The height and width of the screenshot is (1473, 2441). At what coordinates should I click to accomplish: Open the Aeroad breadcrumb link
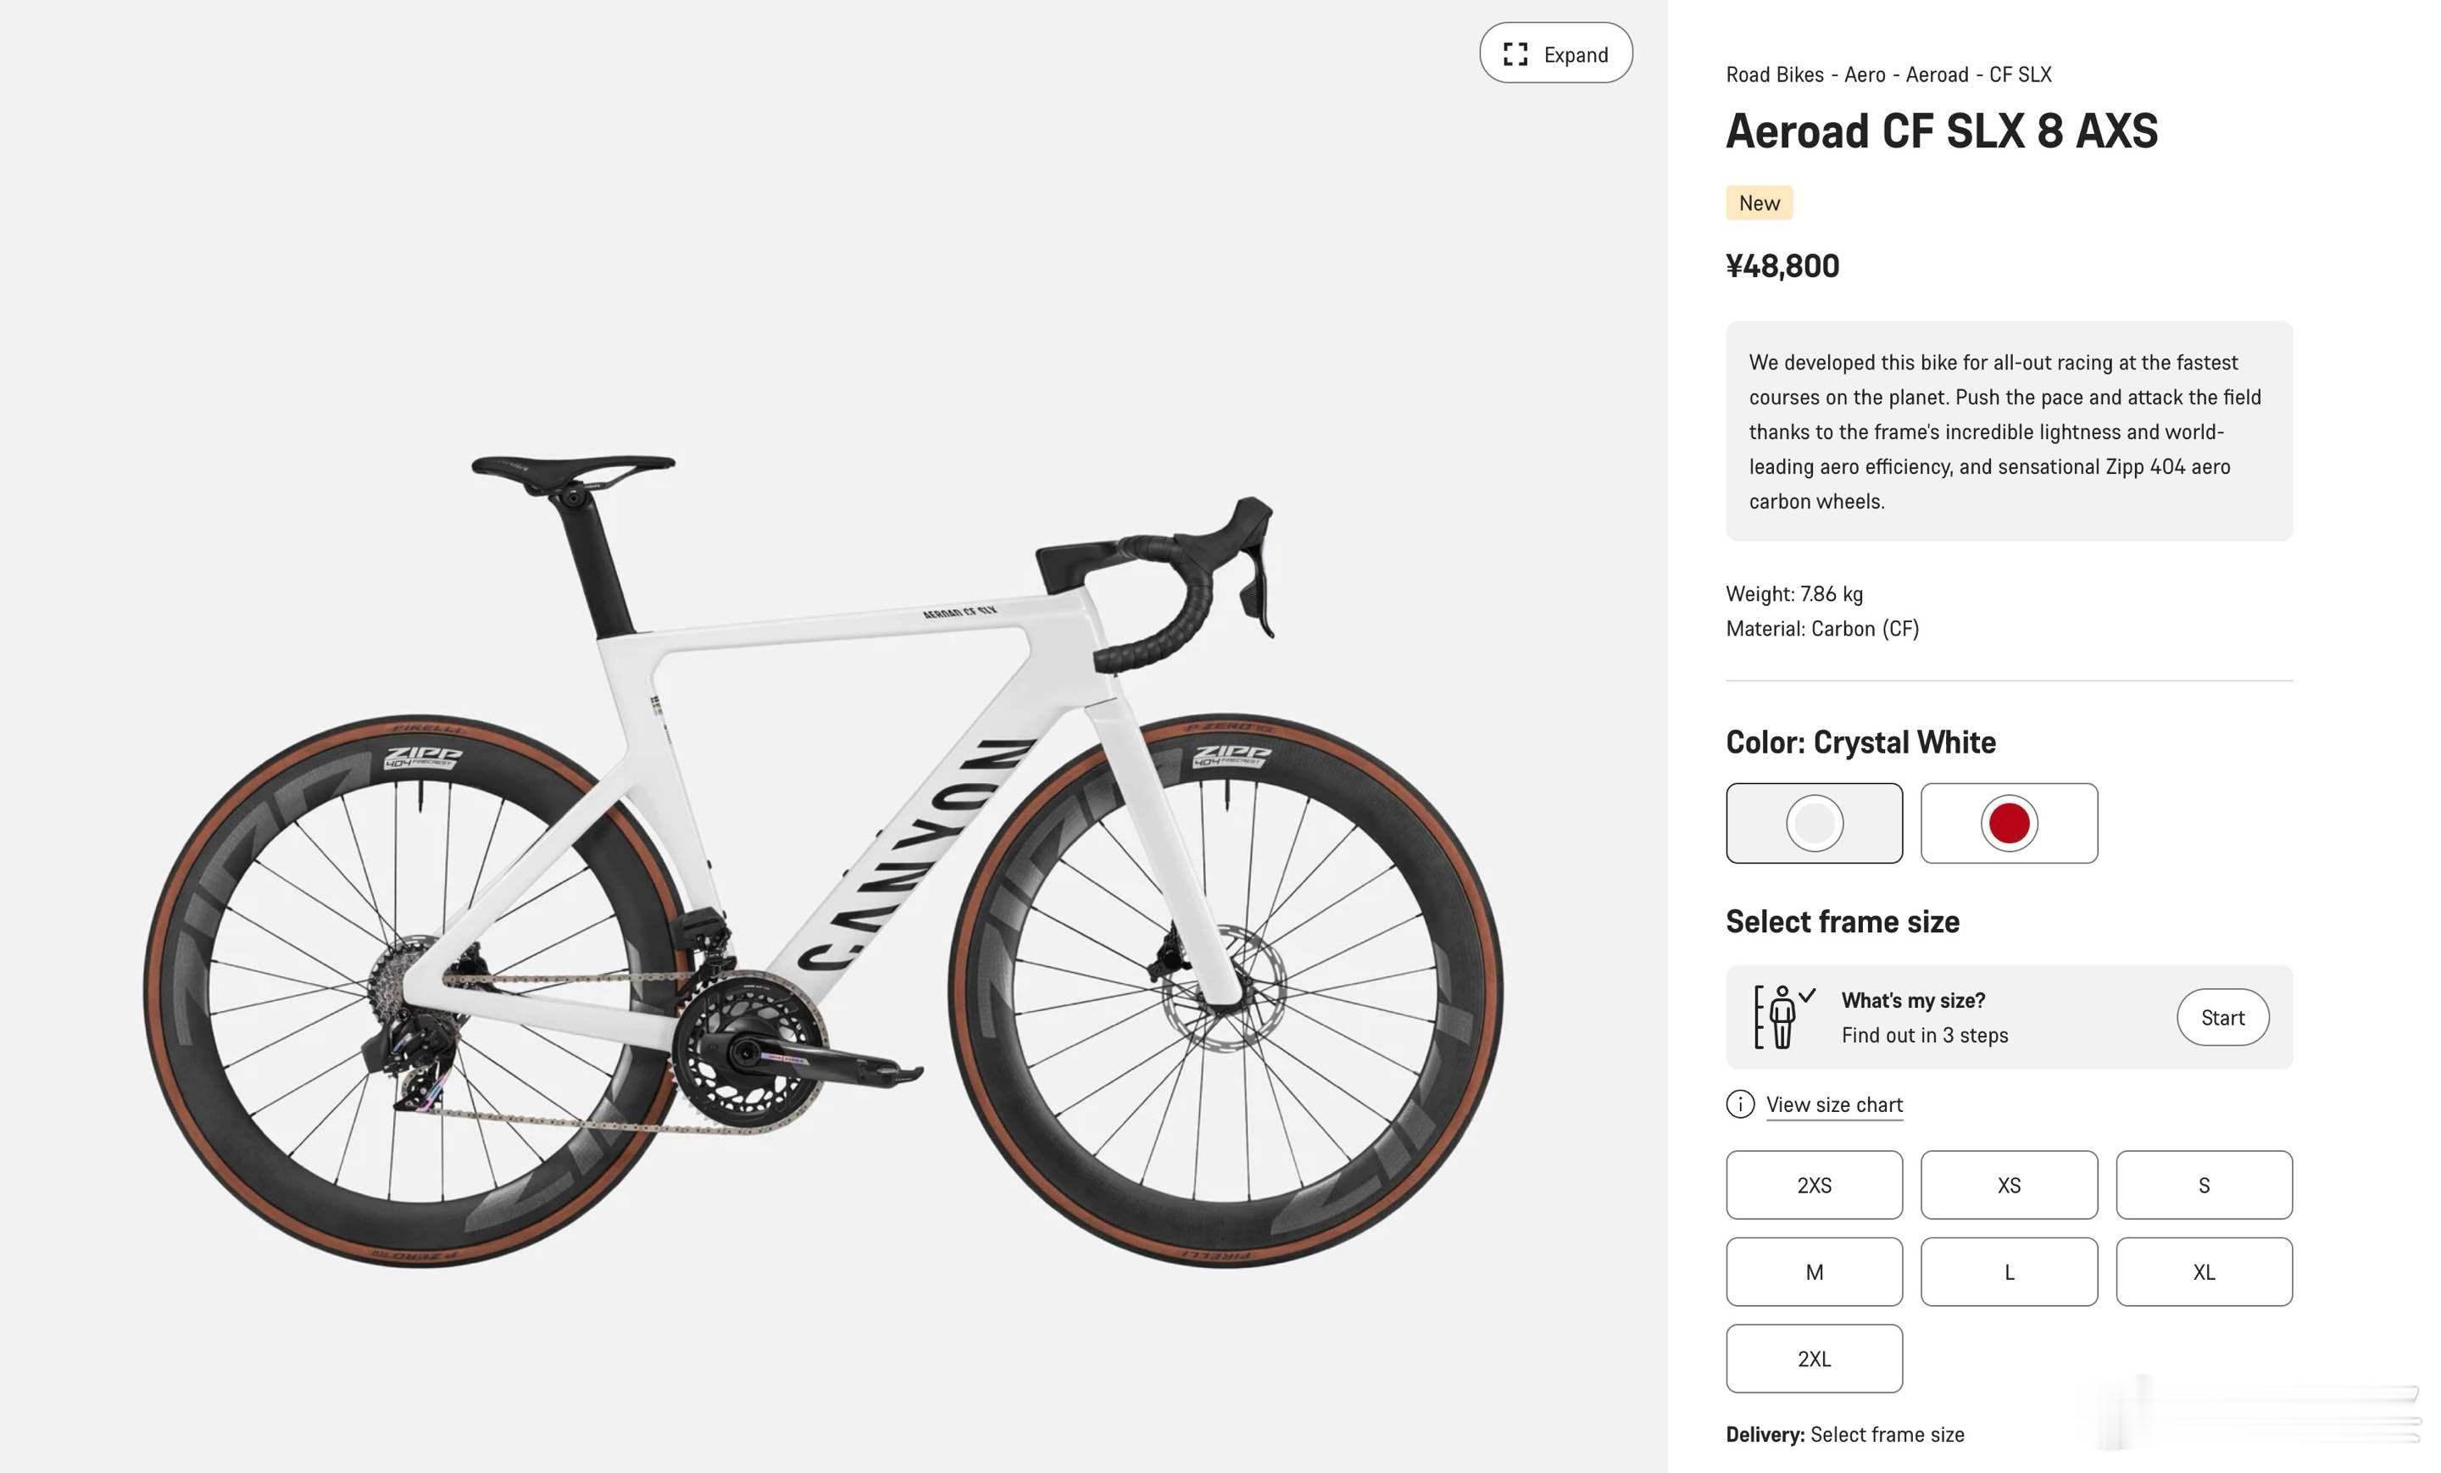coord(1937,75)
